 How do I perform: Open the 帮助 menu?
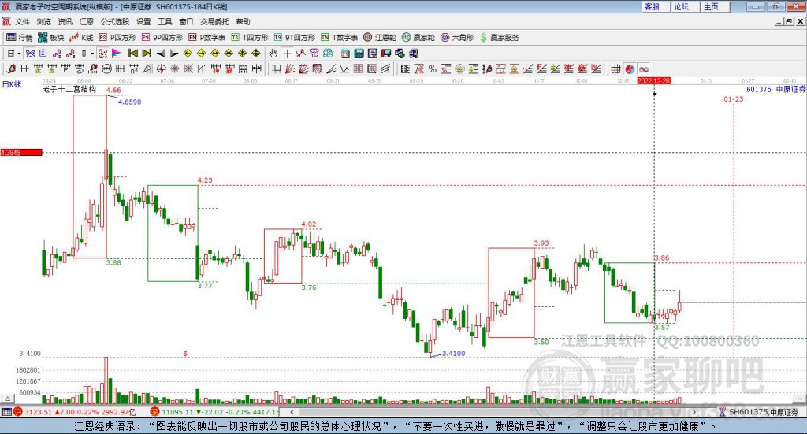243,21
